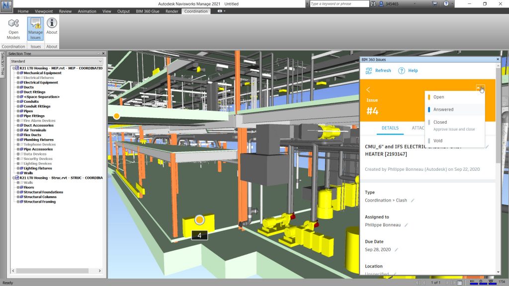The height and width of the screenshot is (286, 509).
Task: Set issue status to Answered
Action: 455,110
